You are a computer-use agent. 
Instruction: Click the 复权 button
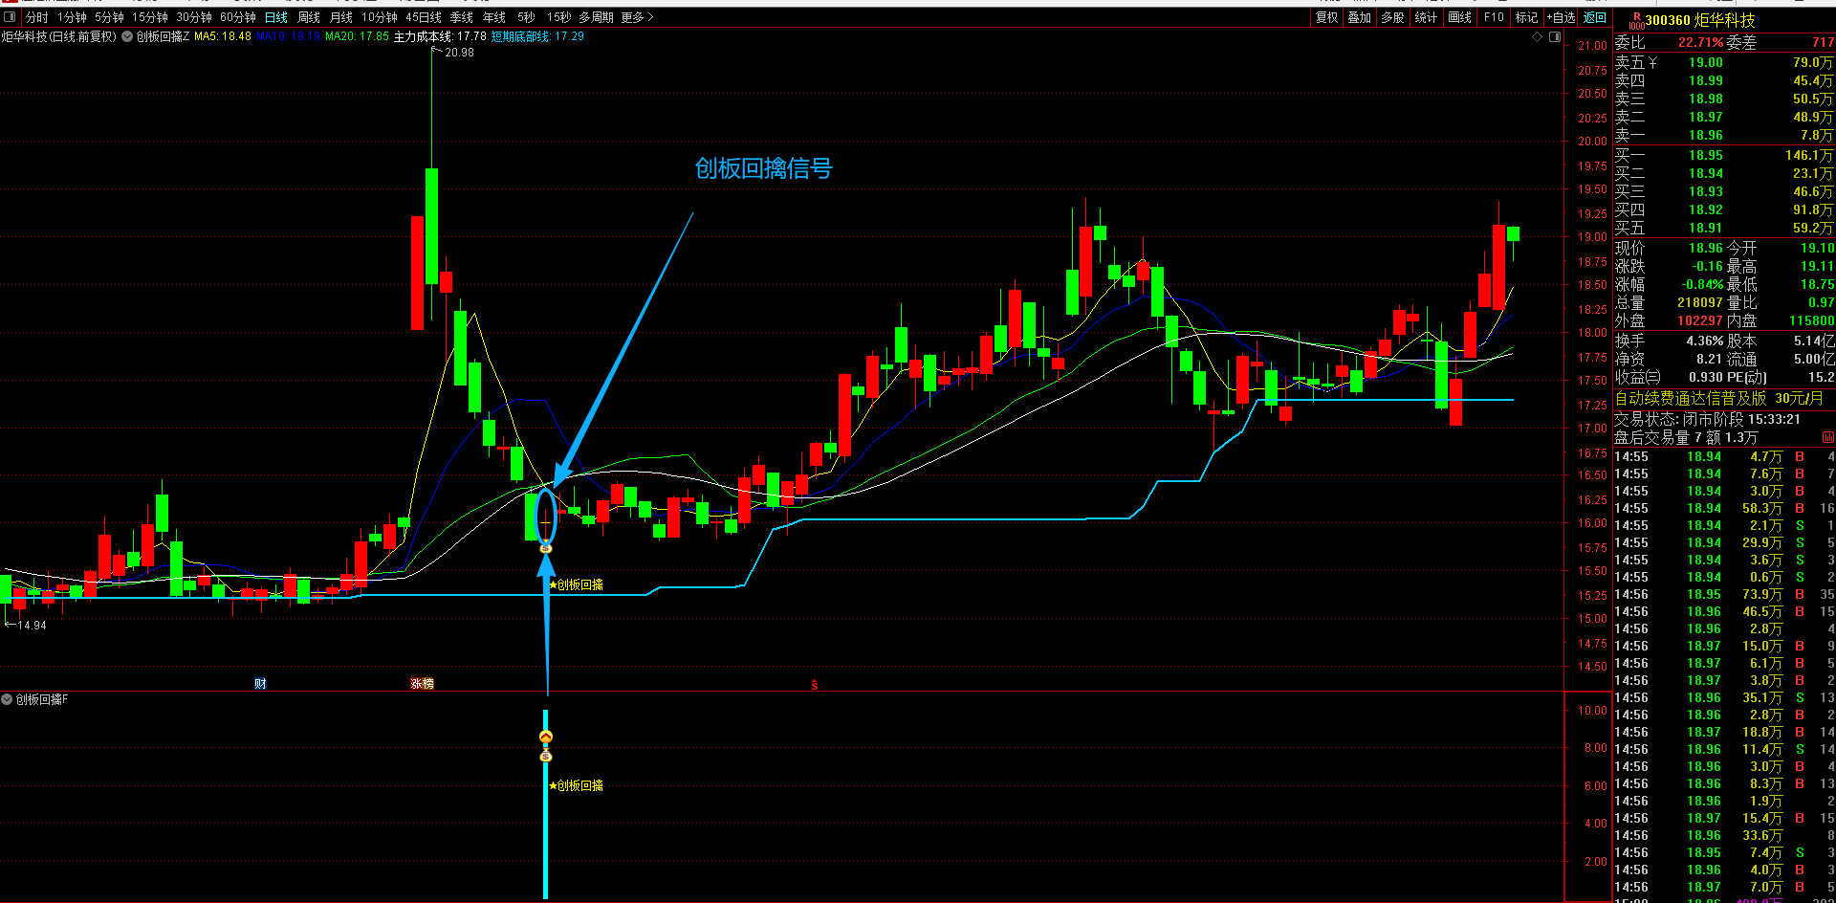(1327, 17)
